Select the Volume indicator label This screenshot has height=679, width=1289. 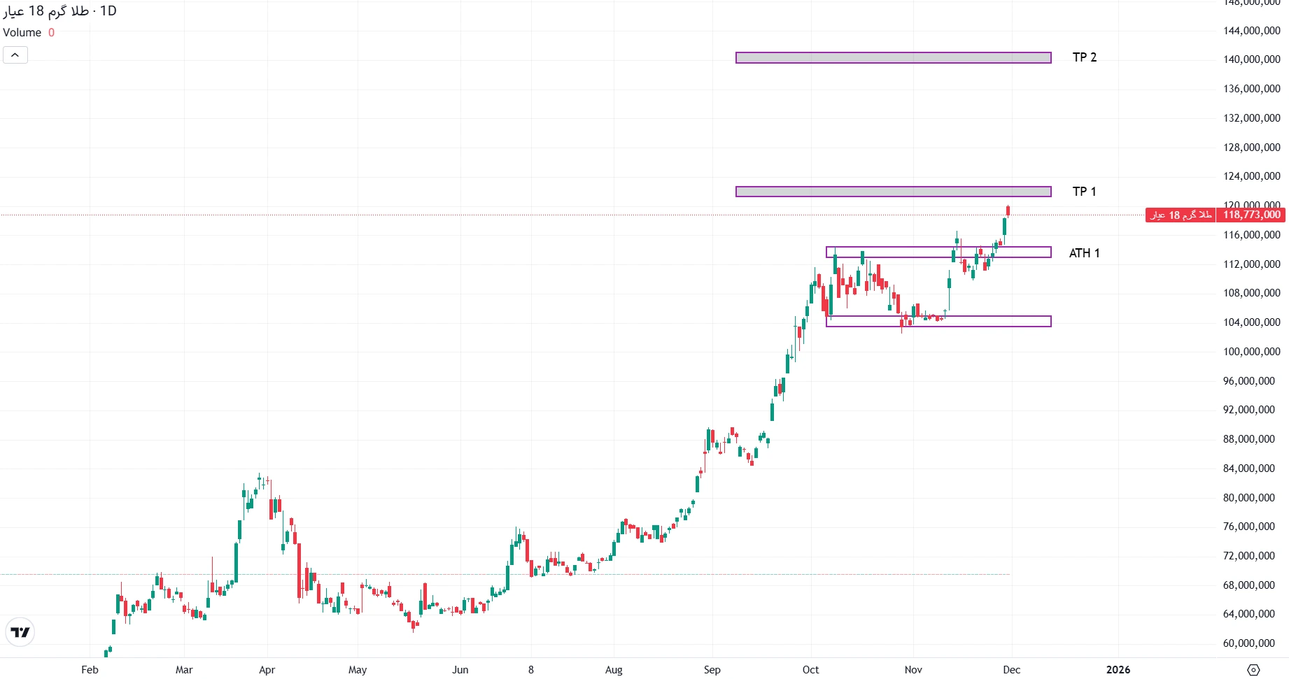click(x=22, y=33)
